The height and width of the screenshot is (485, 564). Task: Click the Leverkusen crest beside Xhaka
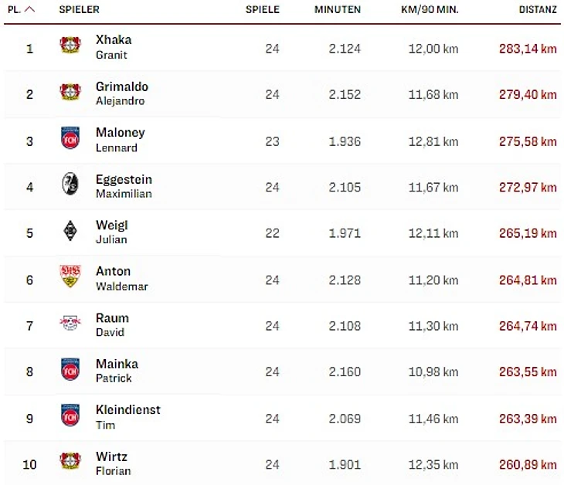[70, 46]
